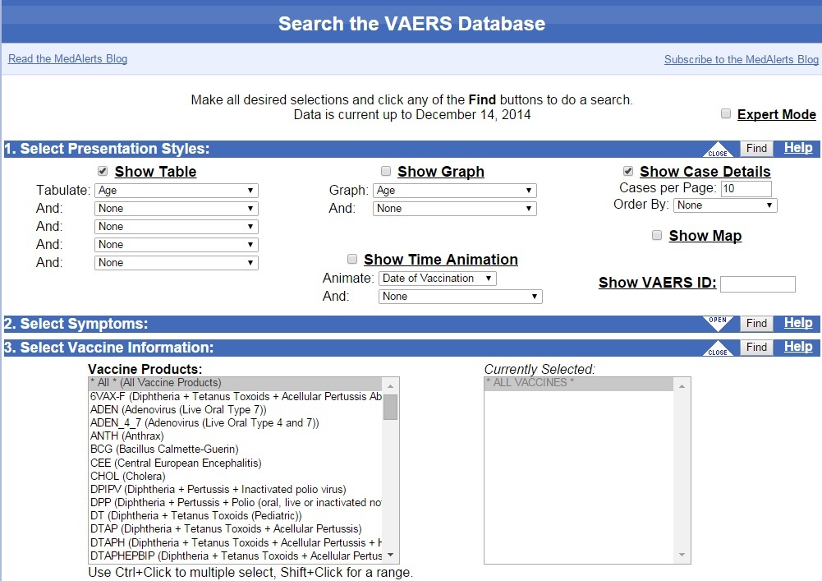Open the And dropdown below Graph

[x=454, y=209]
